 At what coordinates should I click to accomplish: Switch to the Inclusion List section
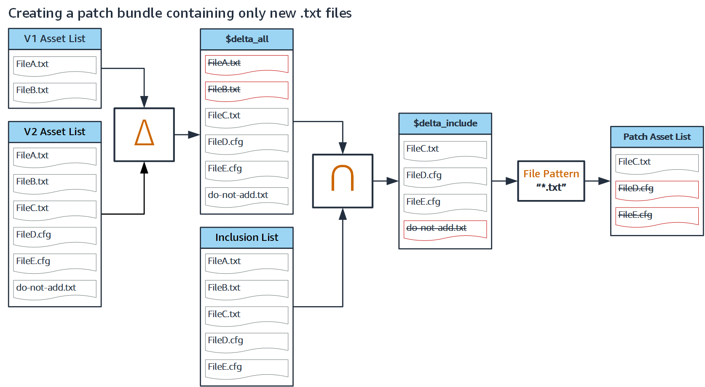pyautogui.click(x=247, y=238)
